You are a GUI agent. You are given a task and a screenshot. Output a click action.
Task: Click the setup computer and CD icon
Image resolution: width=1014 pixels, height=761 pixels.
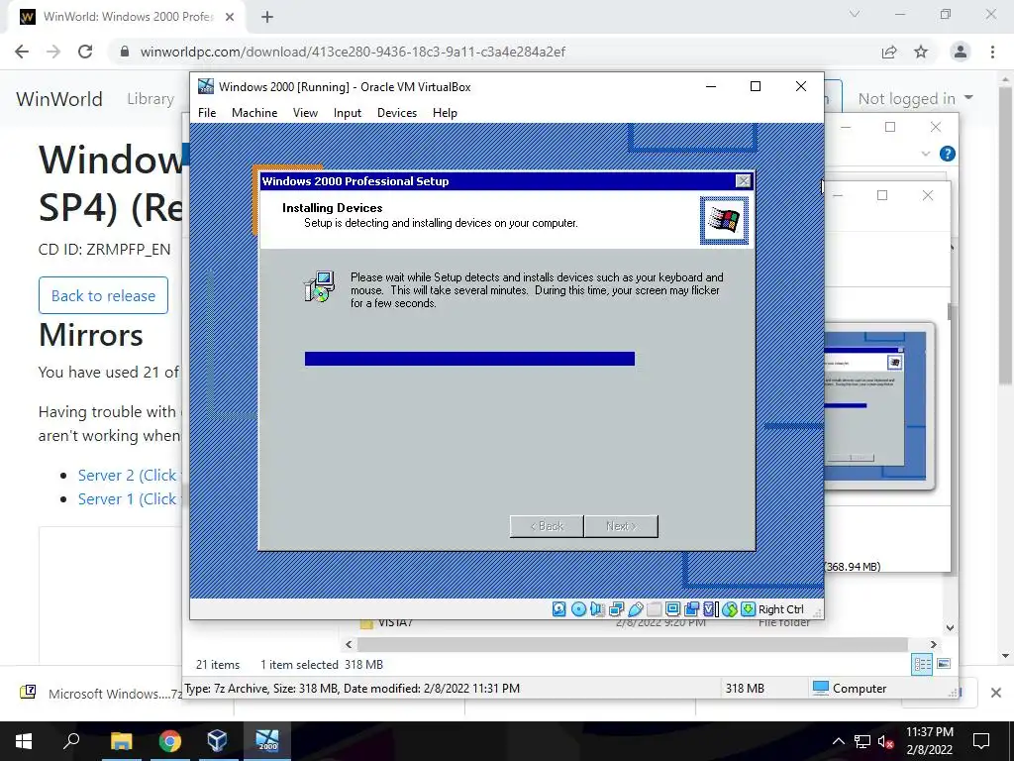(320, 287)
